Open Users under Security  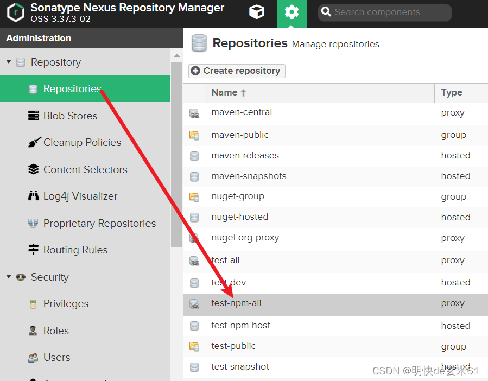point(85,357)
